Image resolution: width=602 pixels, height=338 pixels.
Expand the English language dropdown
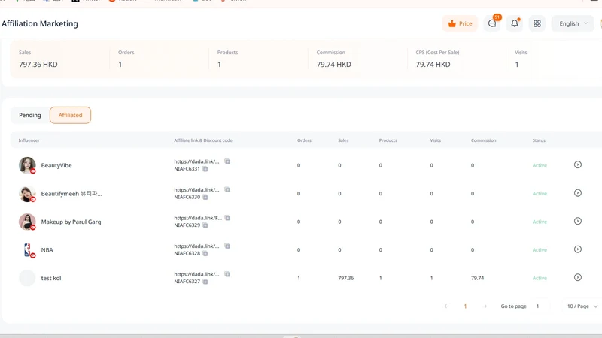click(573, 23)
